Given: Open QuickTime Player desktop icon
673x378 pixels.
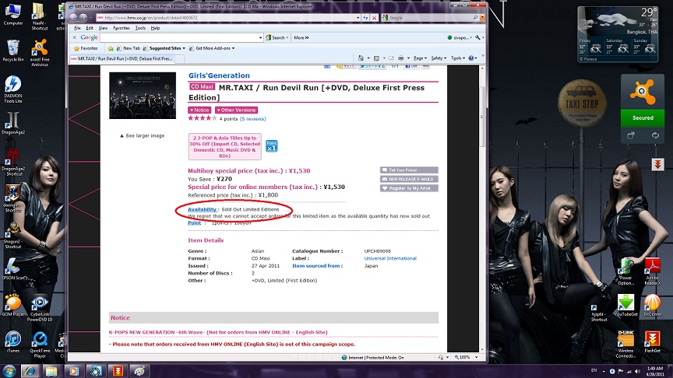Looking at the screenshot, I should [40, 345].
